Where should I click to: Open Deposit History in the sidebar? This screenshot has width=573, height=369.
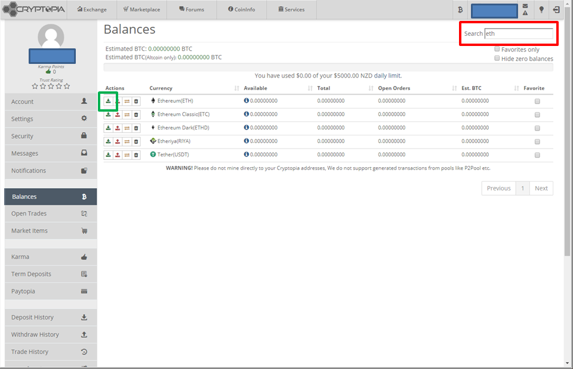tap(51, 318)
